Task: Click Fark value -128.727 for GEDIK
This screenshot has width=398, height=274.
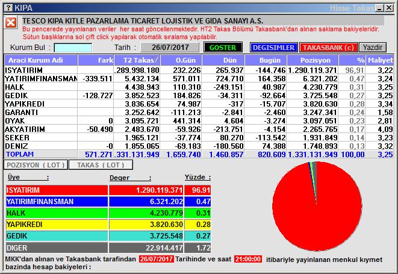Action: 98,96
